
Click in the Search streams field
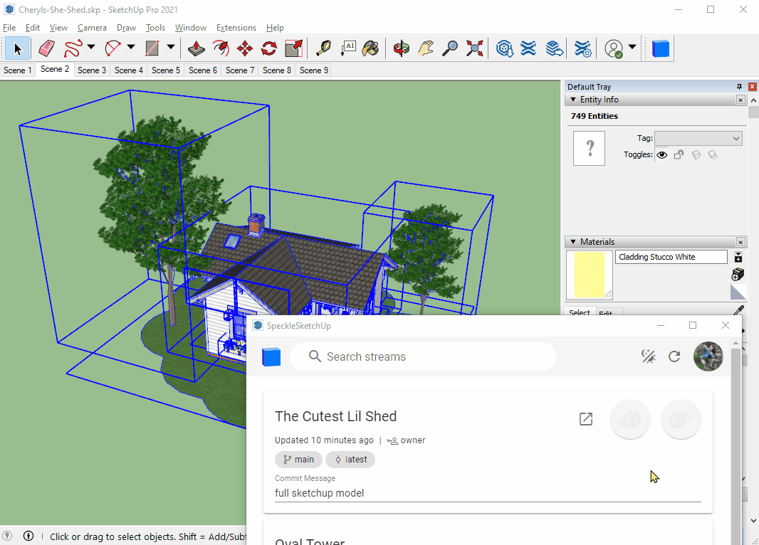click(x=423, y=356)
